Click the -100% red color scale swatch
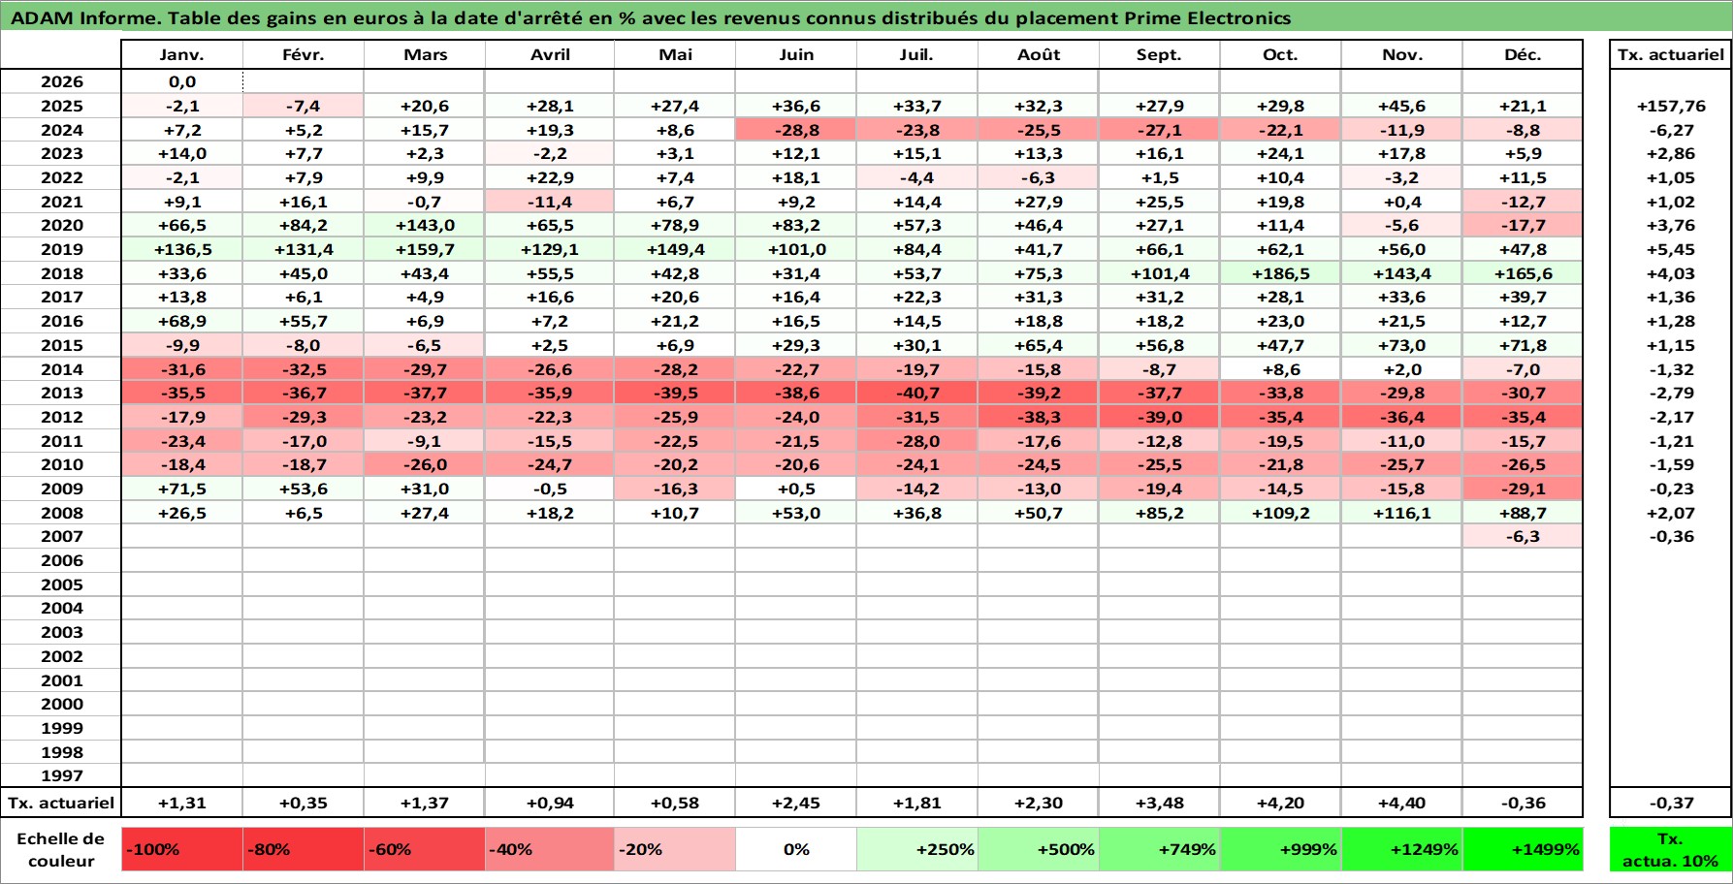Screen dimensions: 1733x884 click(181, 849)
